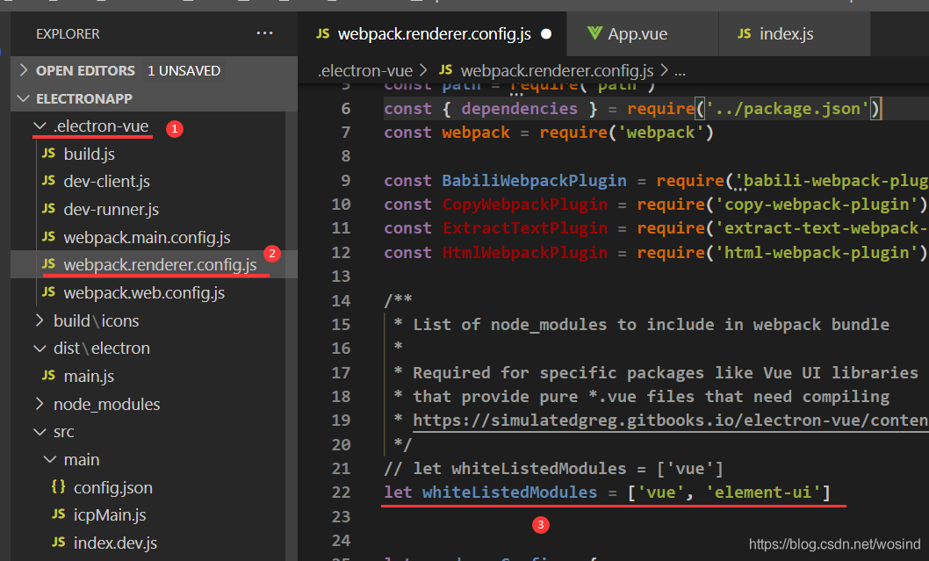This screenshot has width=929, height=561.
Task: Click the JS icon beside main.js
Action: pyautogui.click(x=48, y=376)
